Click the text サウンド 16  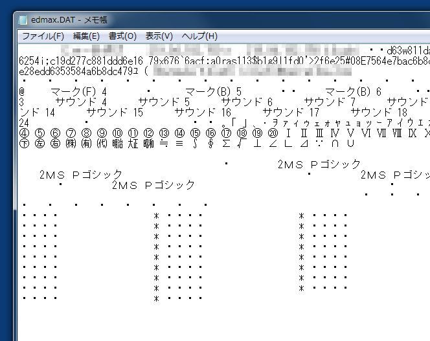pos(203,113)
